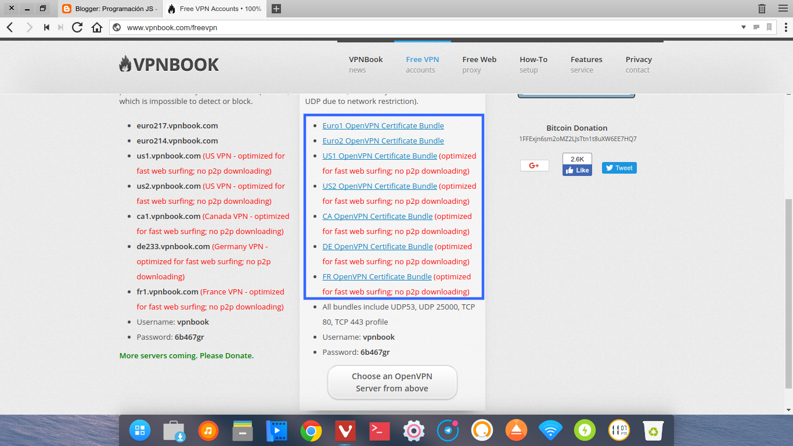The width and height of the screenshot is (793, 446).
Task: Open the file manager dock icon
Action: coord(242,430)
